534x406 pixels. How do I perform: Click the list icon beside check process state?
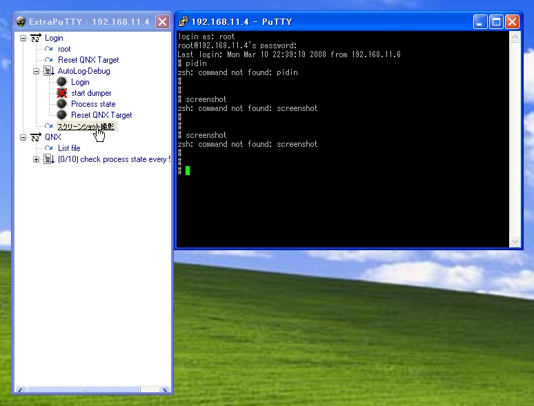49,159
